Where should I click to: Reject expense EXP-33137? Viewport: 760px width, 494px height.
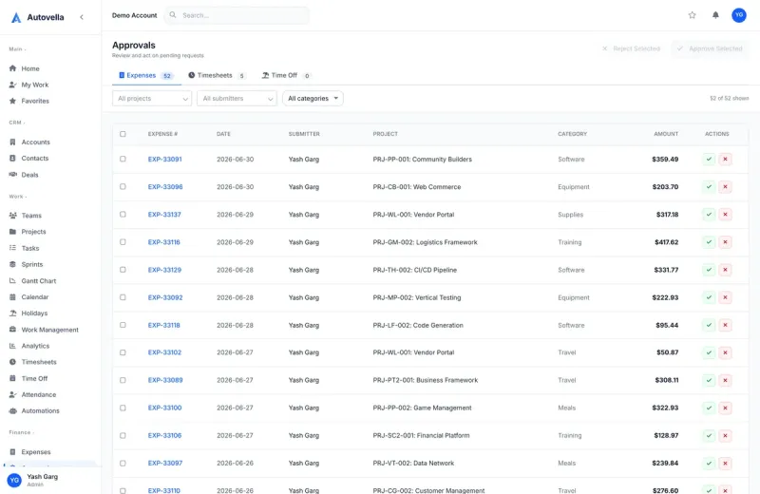[x=725, y=215]
